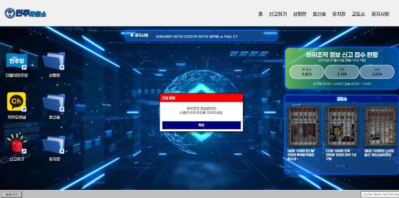This screenshot has height=198, width=399.
Task: Open the 더불어민주당 desktop shortcut icon
Action: pos(16,61)
